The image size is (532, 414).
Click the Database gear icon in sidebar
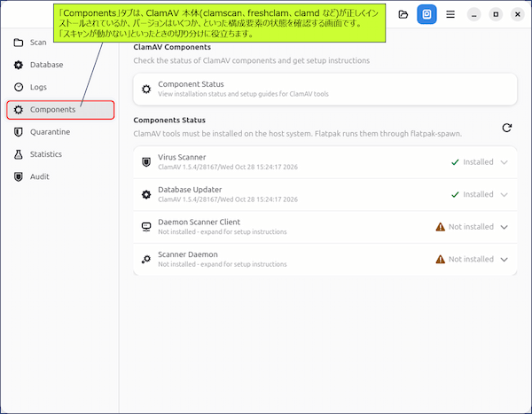pyautogui.click(x=19, y=65)
